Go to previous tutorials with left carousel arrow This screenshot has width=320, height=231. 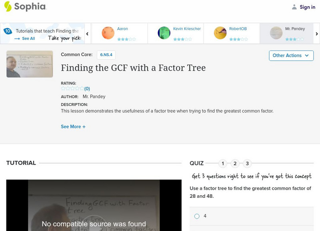coord(87,34)
